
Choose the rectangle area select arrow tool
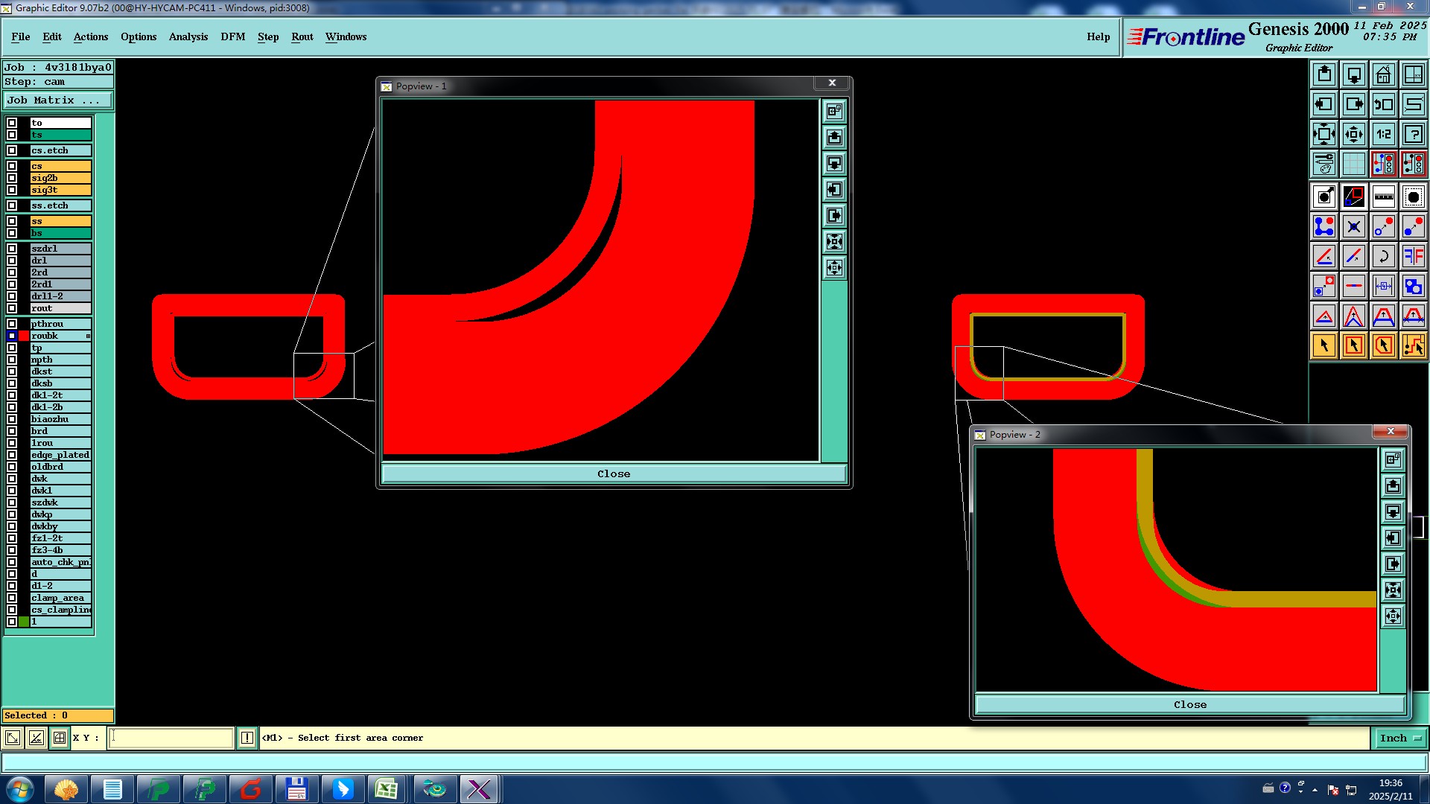[x=1353, y=345]
